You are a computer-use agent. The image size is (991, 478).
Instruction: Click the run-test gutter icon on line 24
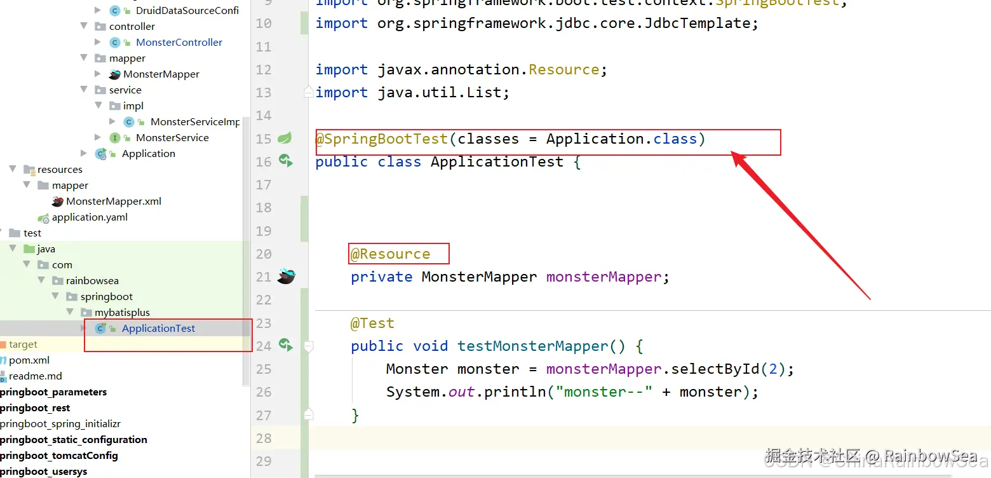[286, 345]
